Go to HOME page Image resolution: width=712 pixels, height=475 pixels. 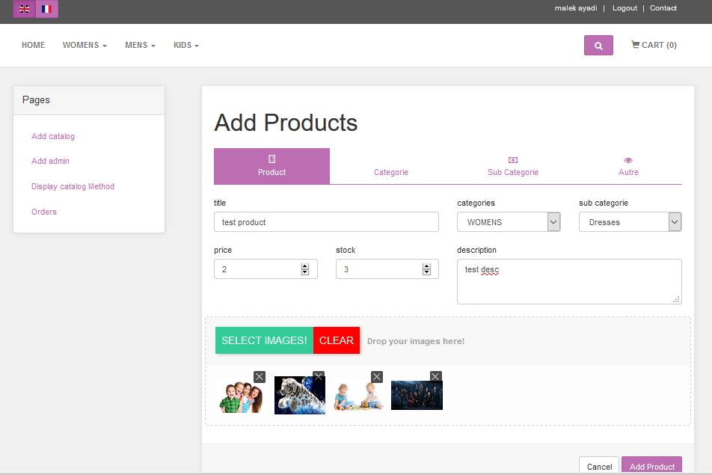point(33,45)
